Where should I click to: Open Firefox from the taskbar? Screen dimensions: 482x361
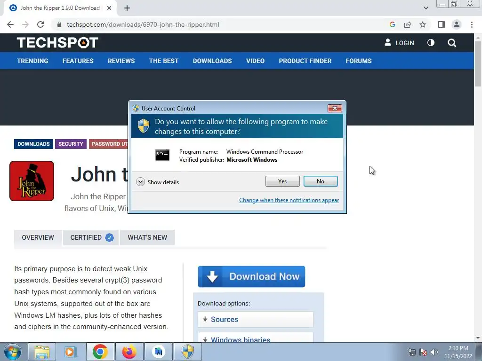coord(129,352)
